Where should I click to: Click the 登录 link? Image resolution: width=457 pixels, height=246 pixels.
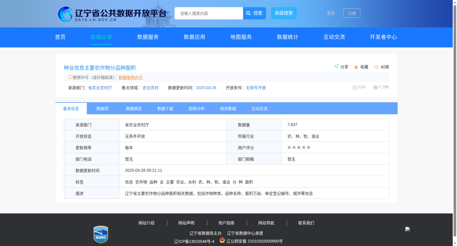[x=331, y=13]
